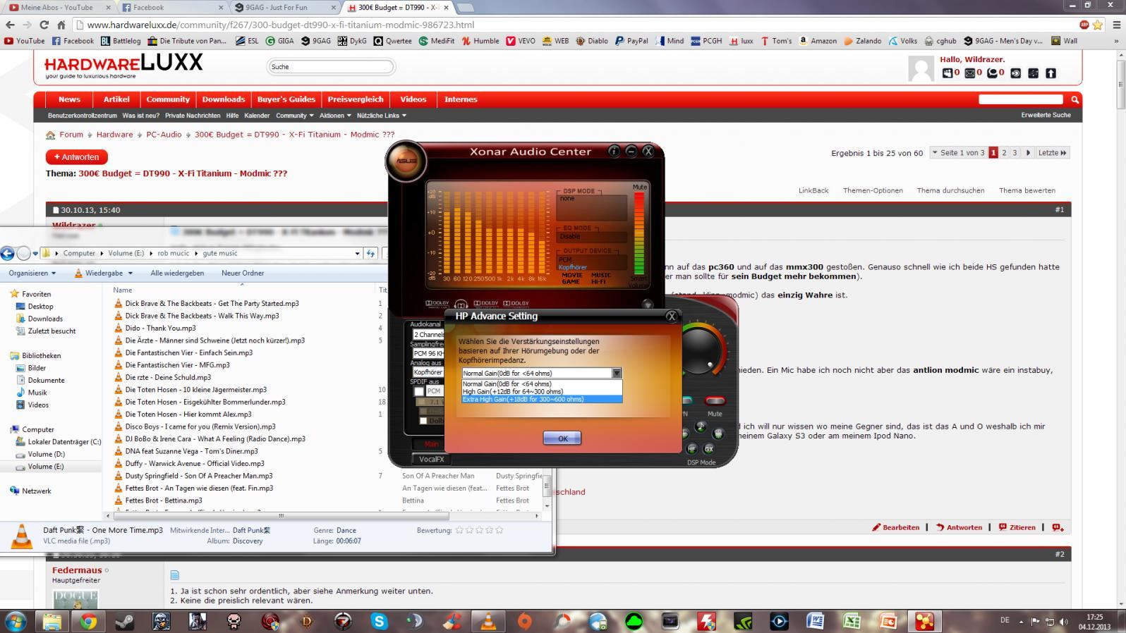Click the collapse arrow in Xonar panel
1126x633 pixels.
(x=647, y=305)
